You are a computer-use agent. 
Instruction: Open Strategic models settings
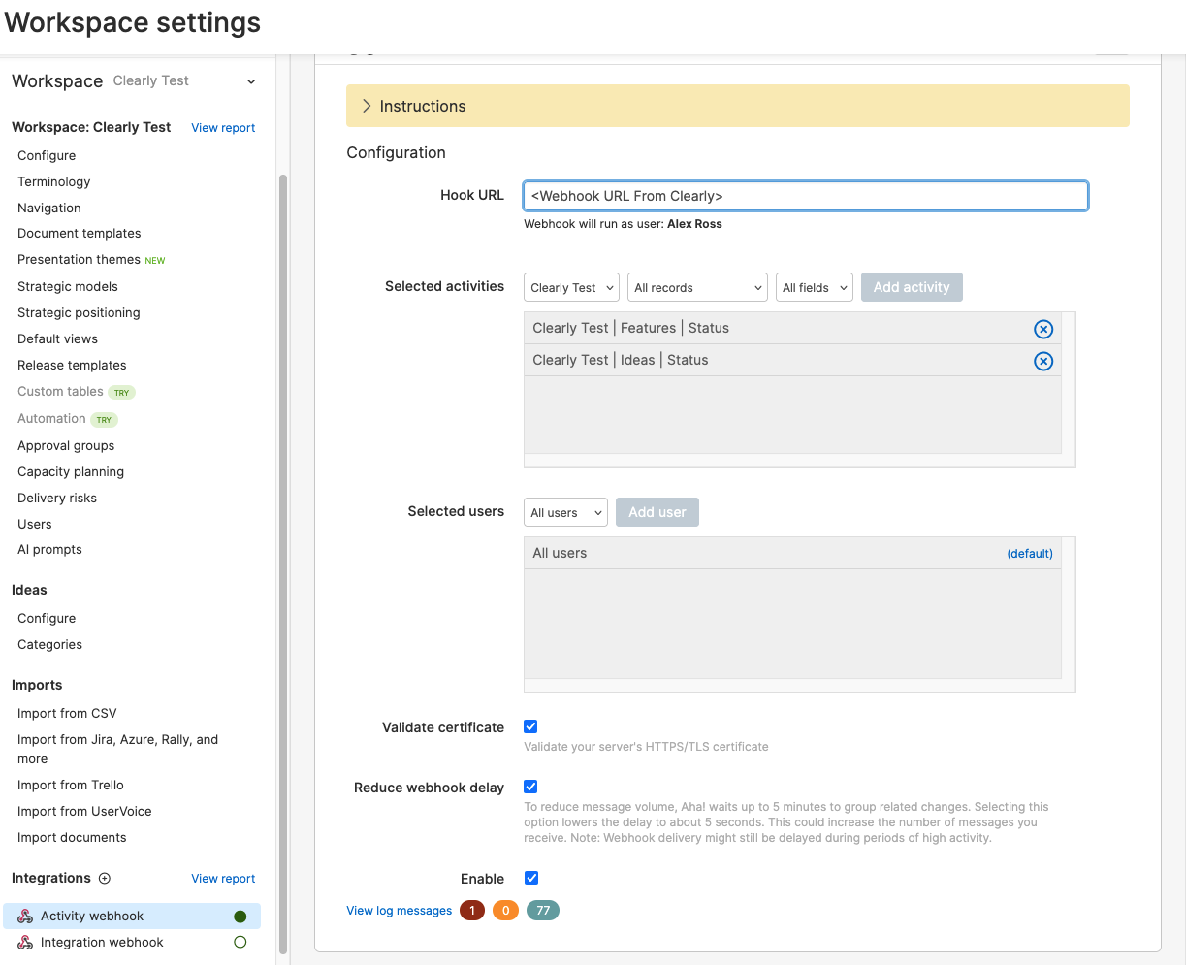click(68, 286)
